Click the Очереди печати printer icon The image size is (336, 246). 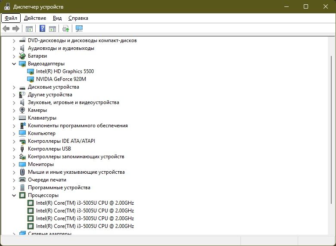(x=22, y=180)
